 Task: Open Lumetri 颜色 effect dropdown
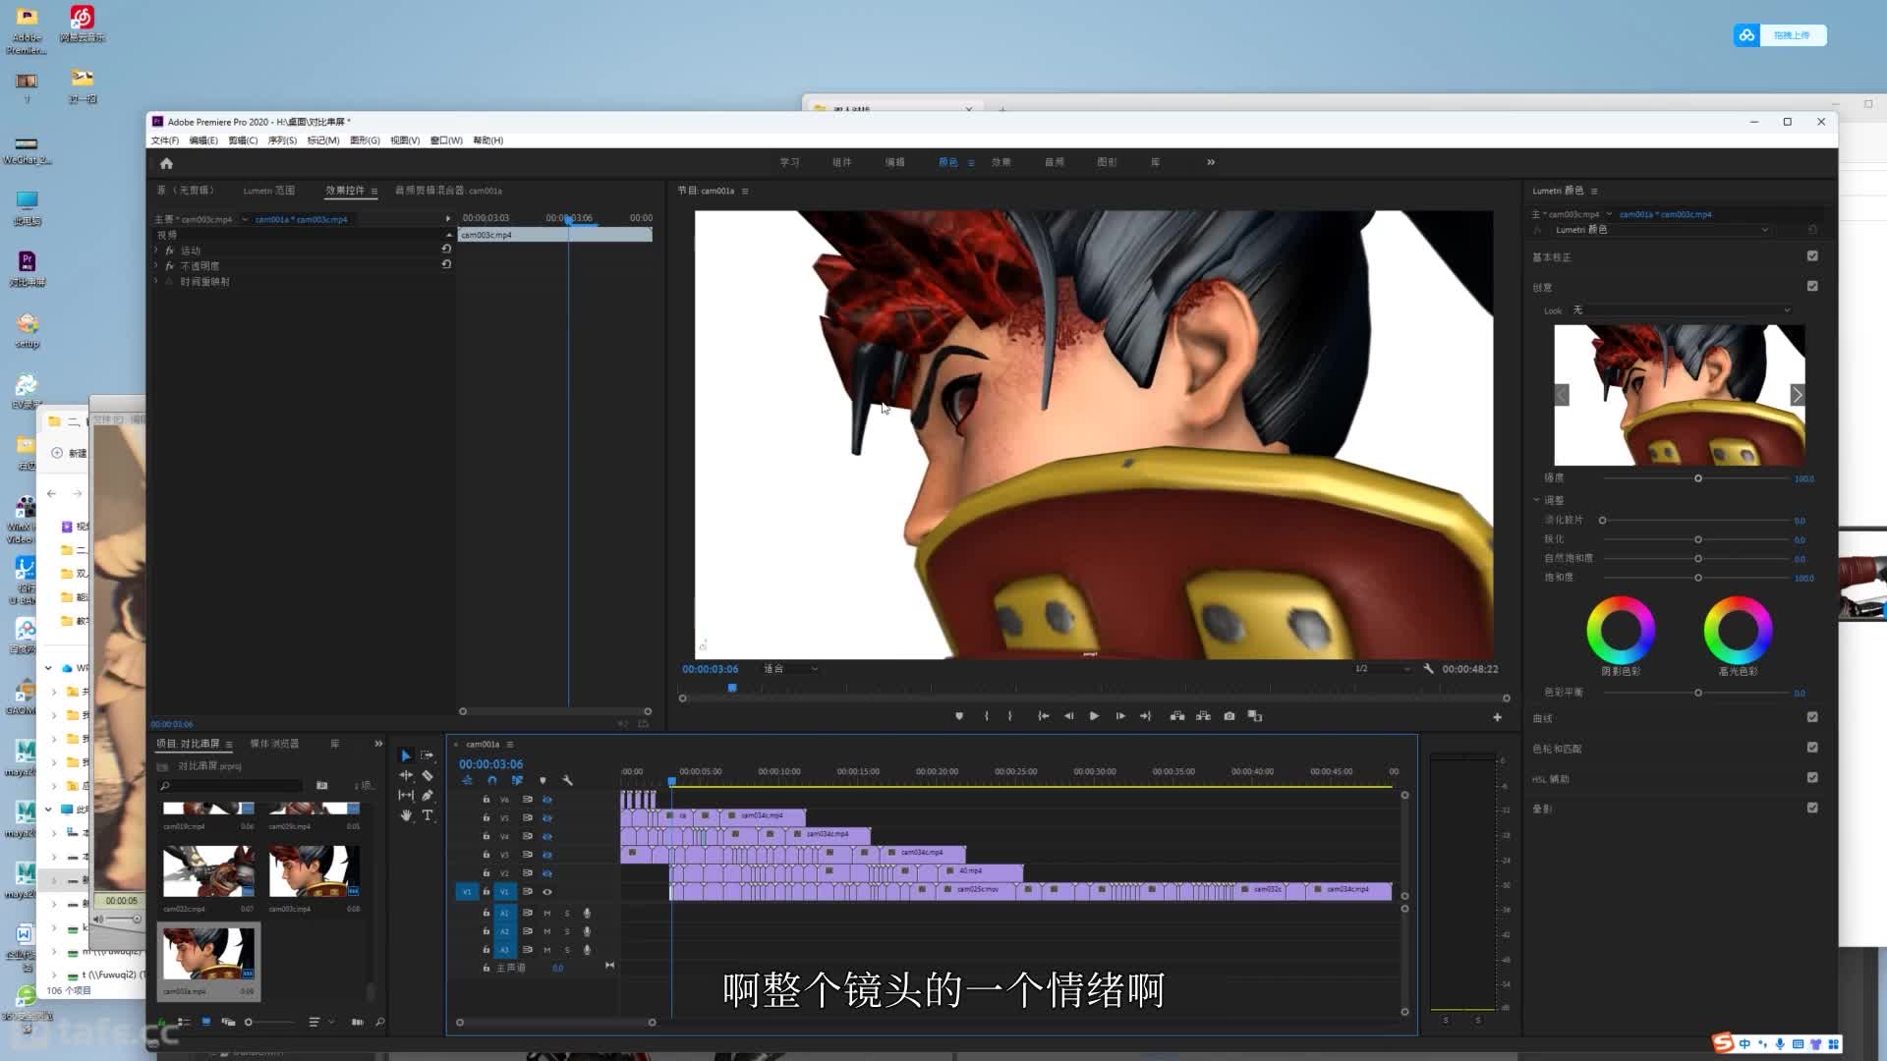1662,230
